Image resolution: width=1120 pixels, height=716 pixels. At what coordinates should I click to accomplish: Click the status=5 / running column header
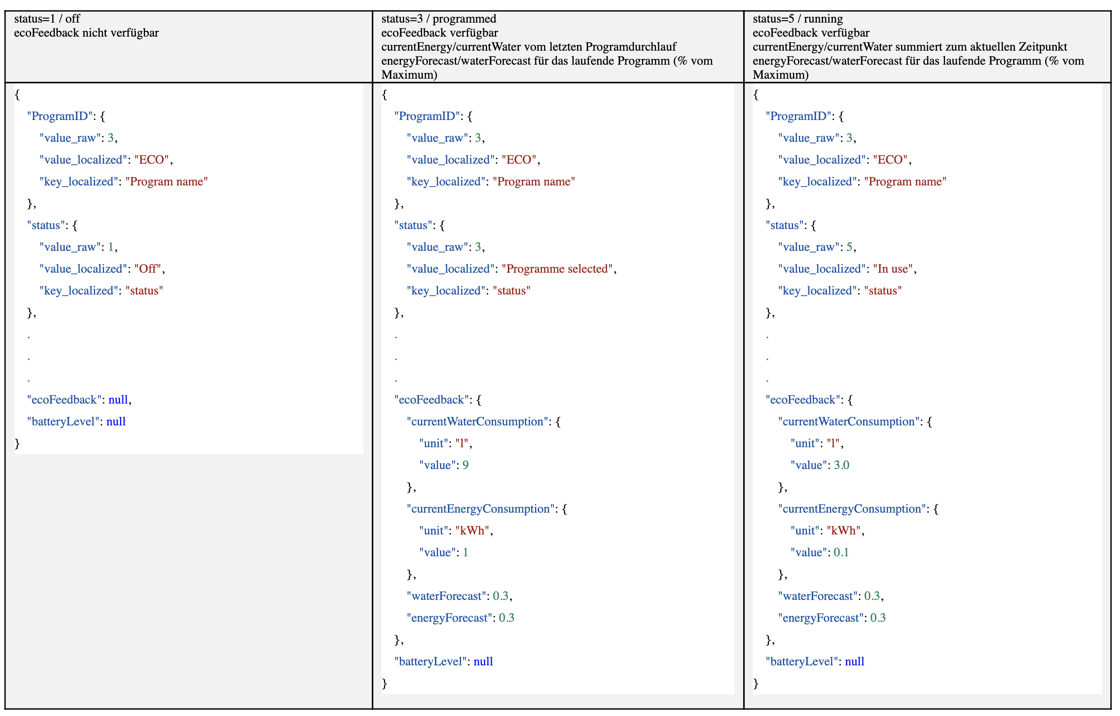(798, 19)
